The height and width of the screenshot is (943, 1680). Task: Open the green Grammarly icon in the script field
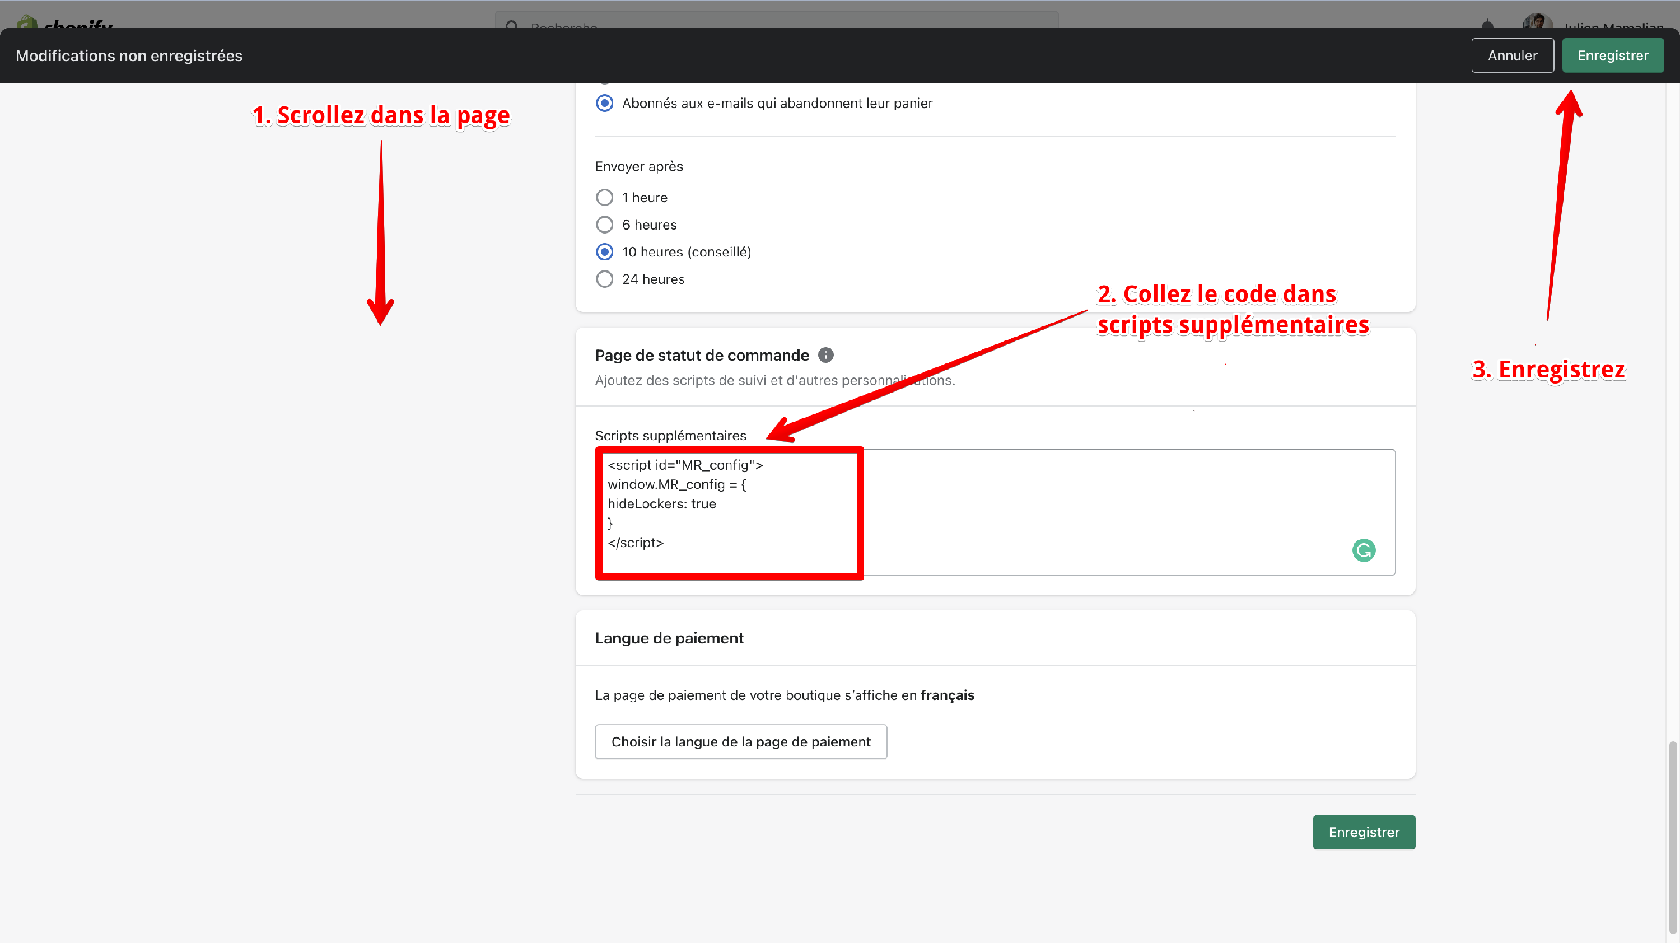coord(1364,550)
